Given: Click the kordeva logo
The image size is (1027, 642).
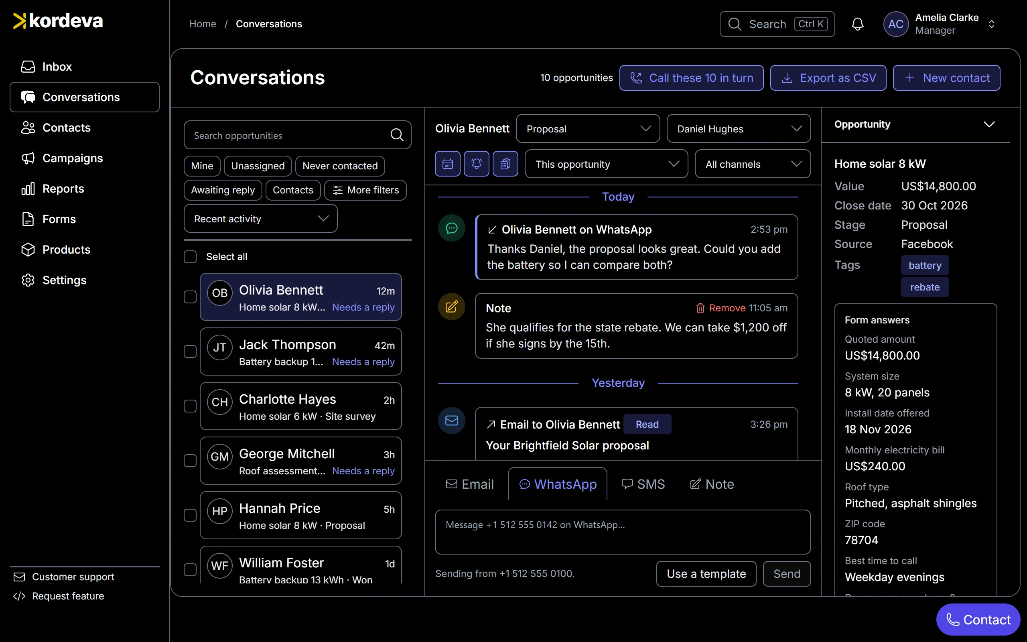Looking at the screenshot, I should pos(58,21).
